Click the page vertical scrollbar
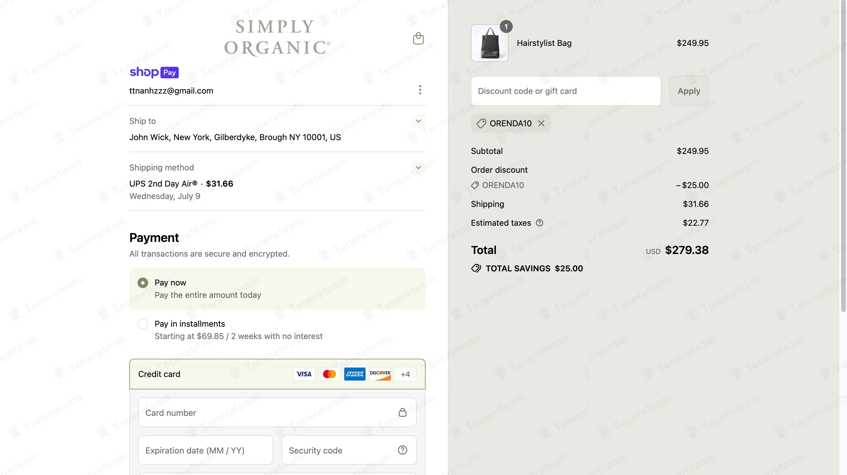847x475 pixels. tap(843, 164)
